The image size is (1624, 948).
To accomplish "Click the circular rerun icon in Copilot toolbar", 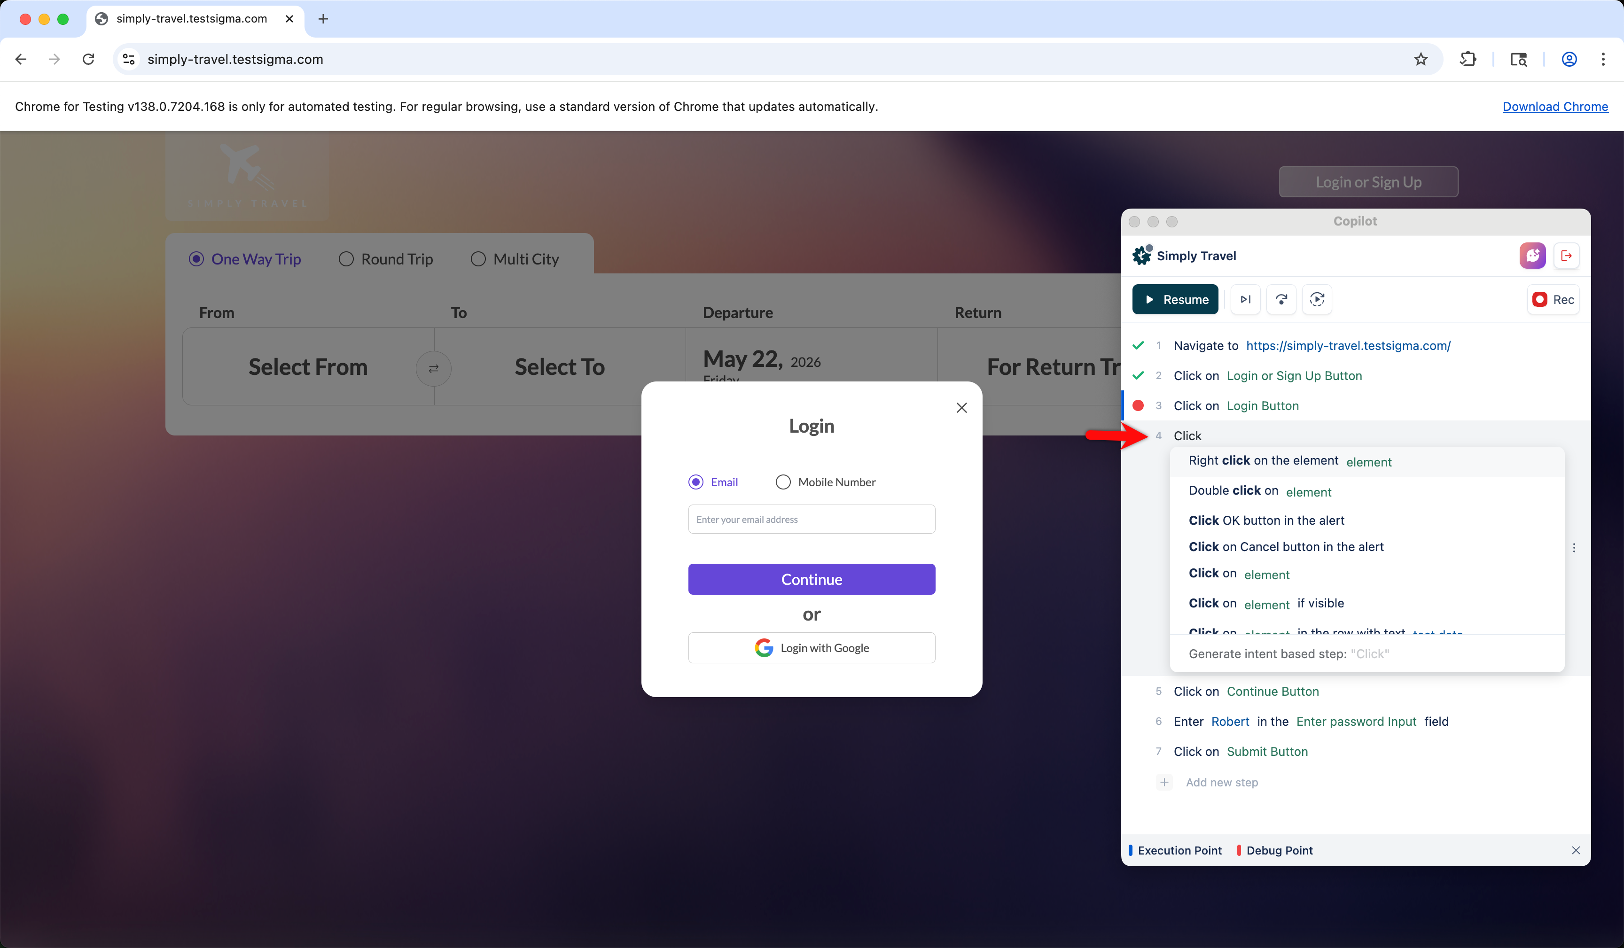I will click(x=1317, y=300).
